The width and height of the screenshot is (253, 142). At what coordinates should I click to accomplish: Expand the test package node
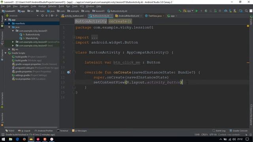pos(13,46)
